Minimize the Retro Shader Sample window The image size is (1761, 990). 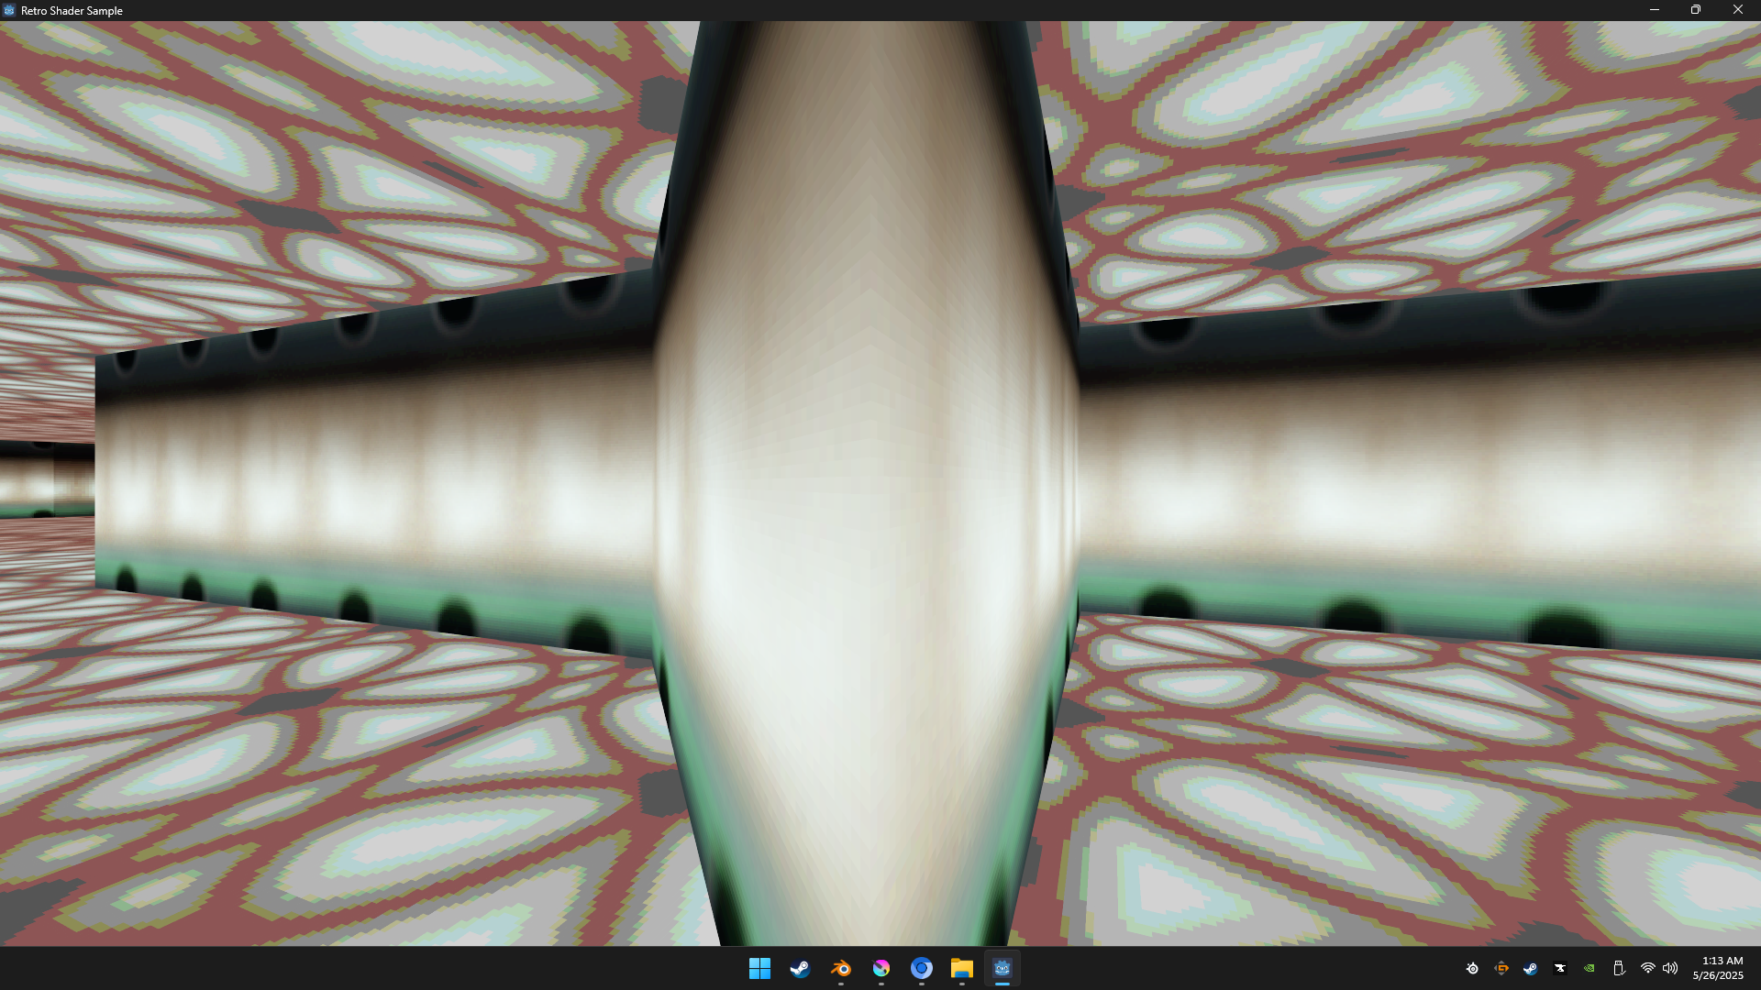[x=1655, y=10]
